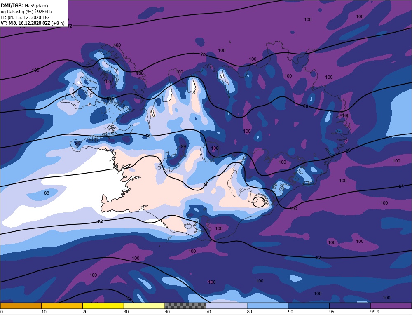Click the '99' humidity value inland
The width and height of the screenshot is (412, 315).
[183, 146]
